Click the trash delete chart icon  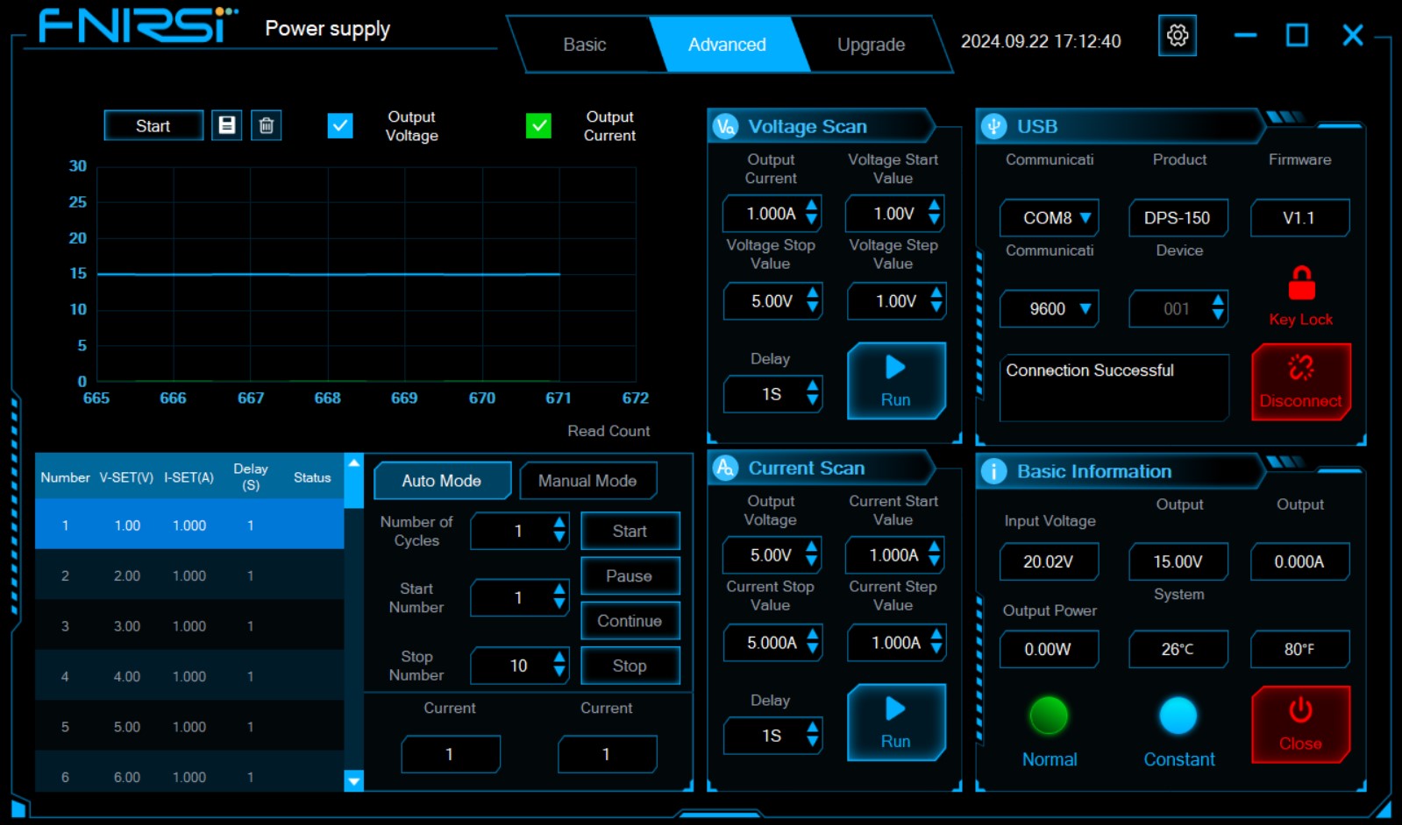pyautogui.click(x=267, y=125)
